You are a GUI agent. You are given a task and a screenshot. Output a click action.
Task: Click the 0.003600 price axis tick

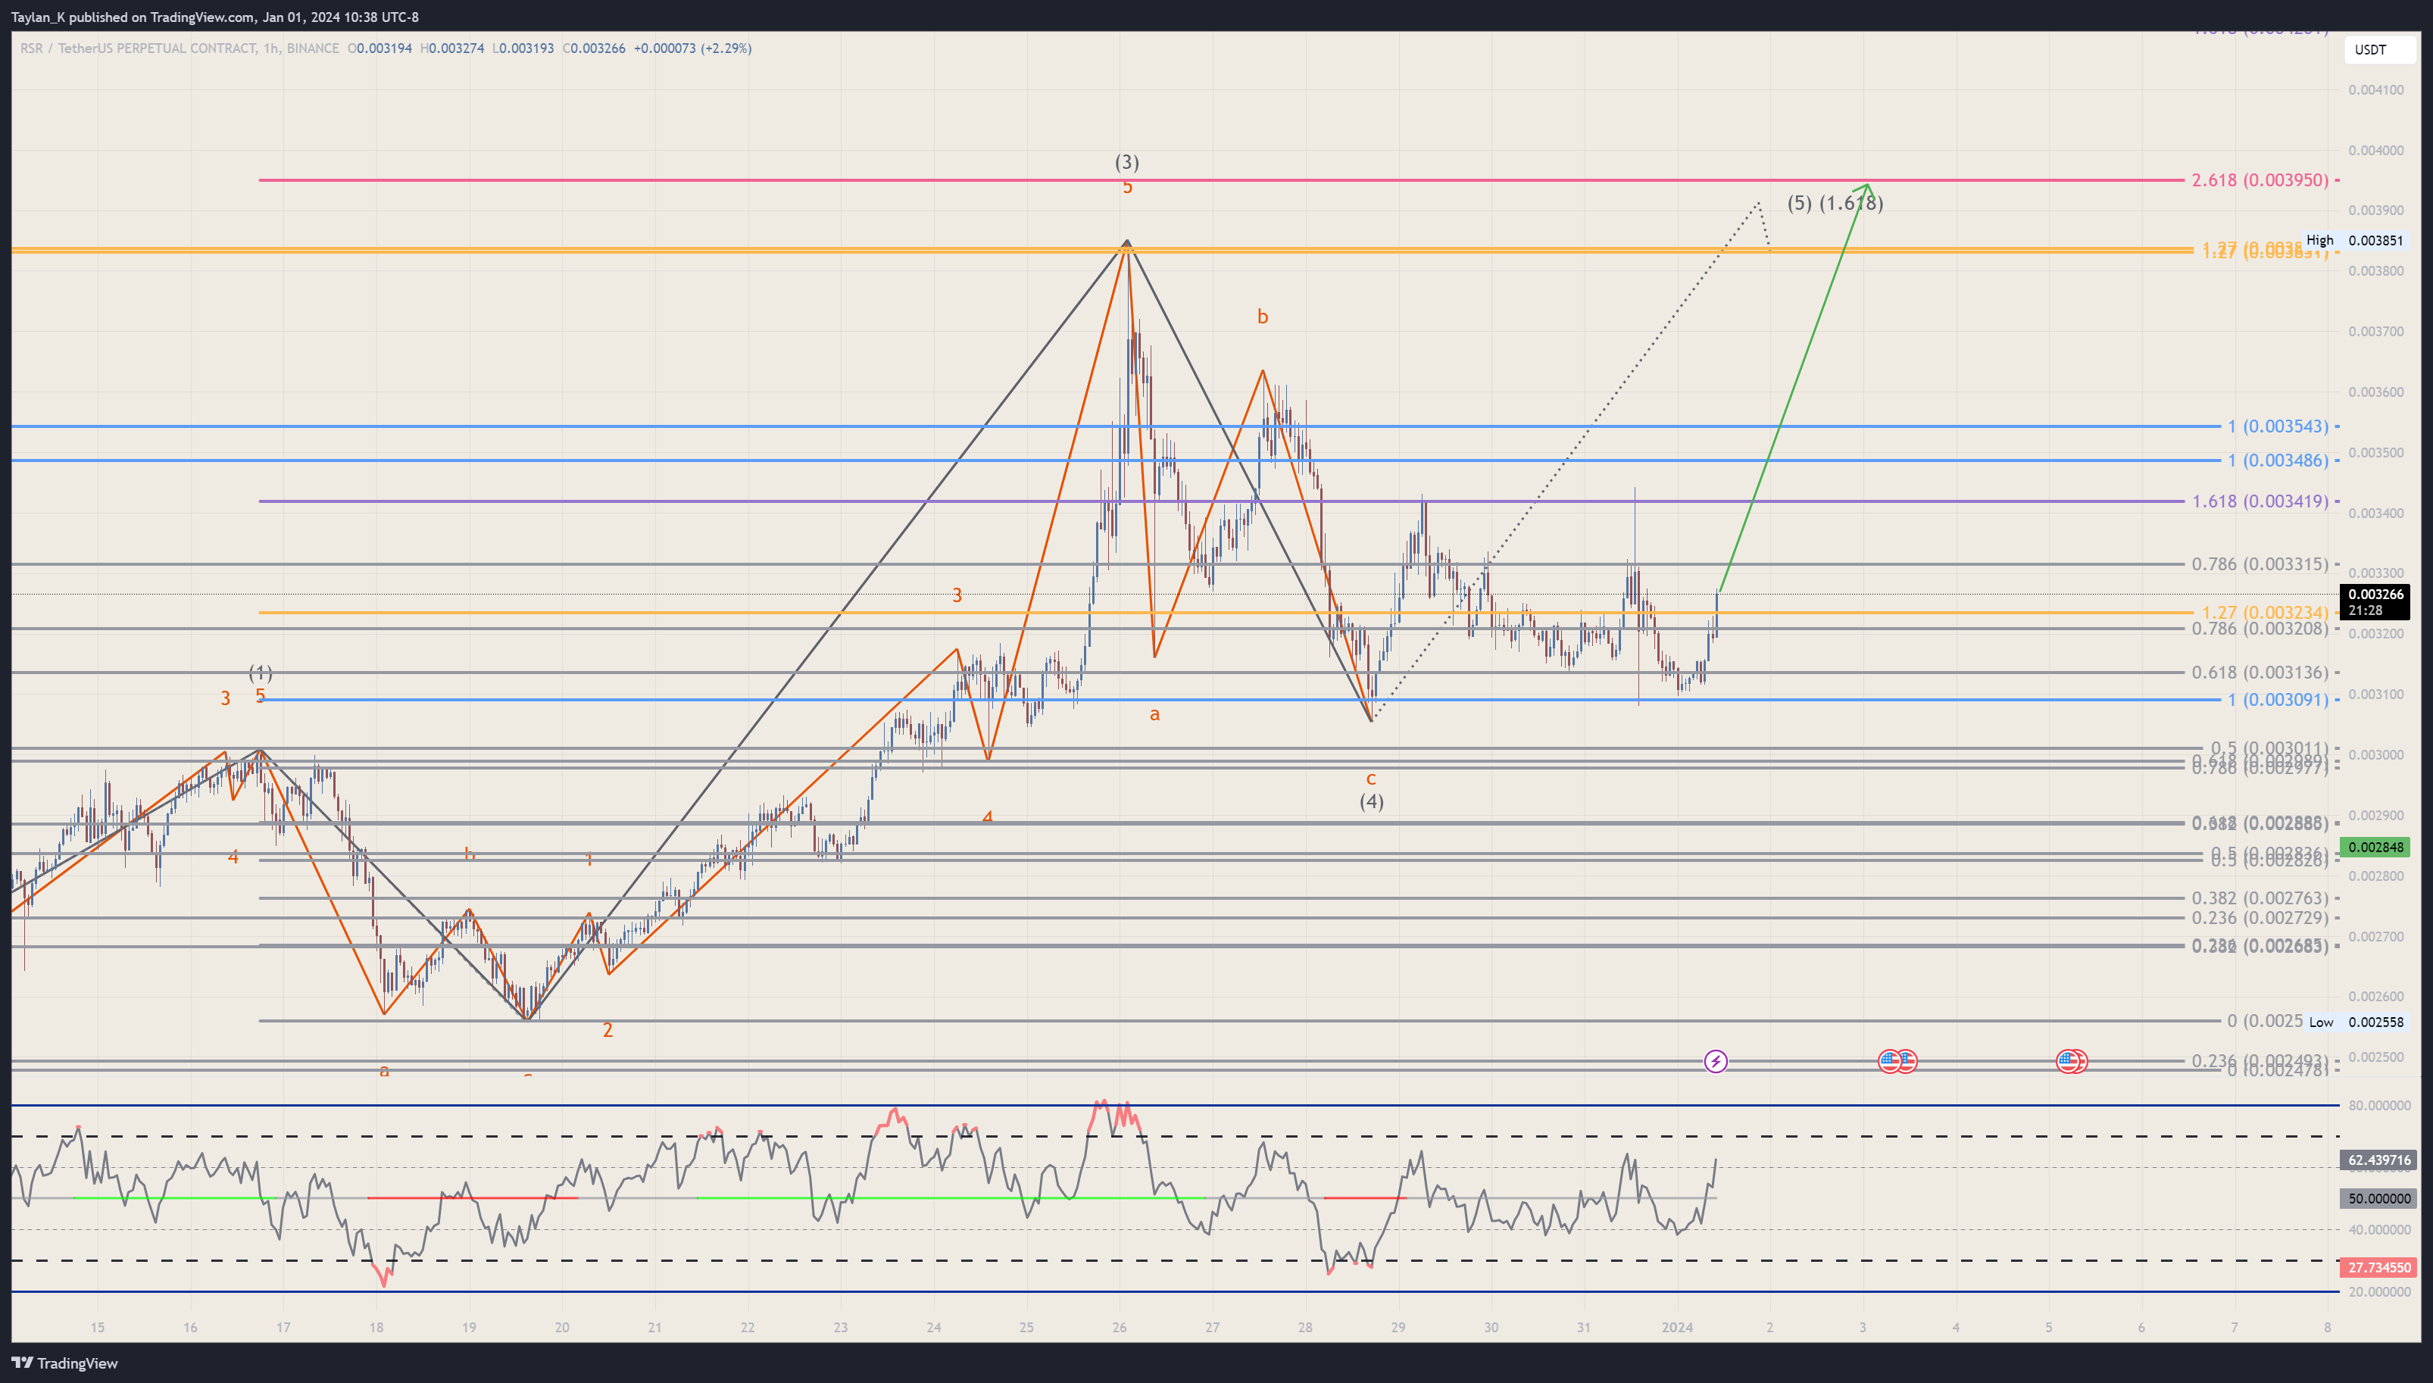(x=2376, y=392)
